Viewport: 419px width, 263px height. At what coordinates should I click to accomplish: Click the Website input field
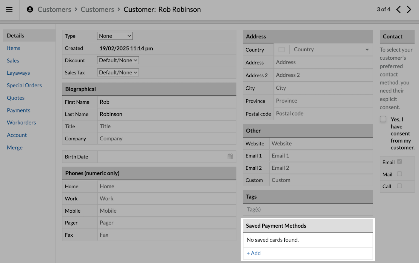pos(321,144)
